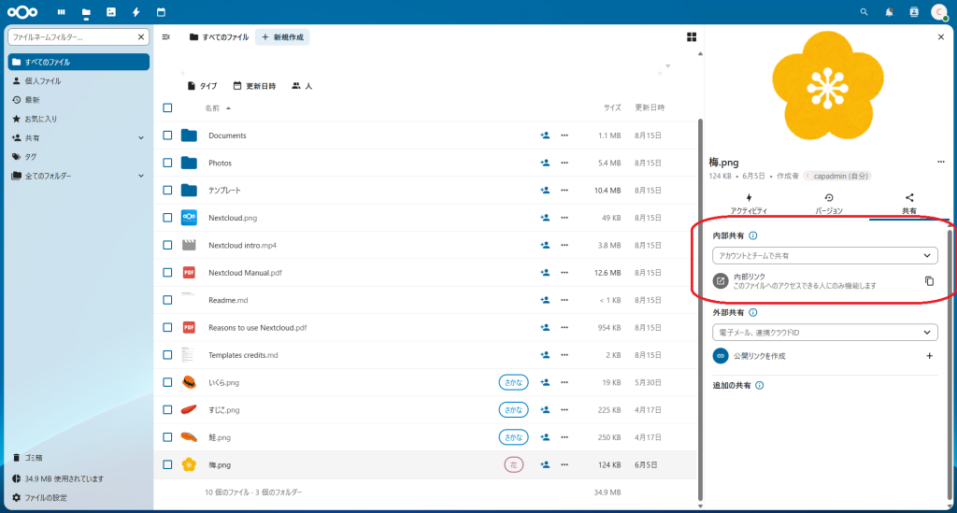Copy the internal link with clipboard icon
The image size is (957, 513).
click(929, 280)
